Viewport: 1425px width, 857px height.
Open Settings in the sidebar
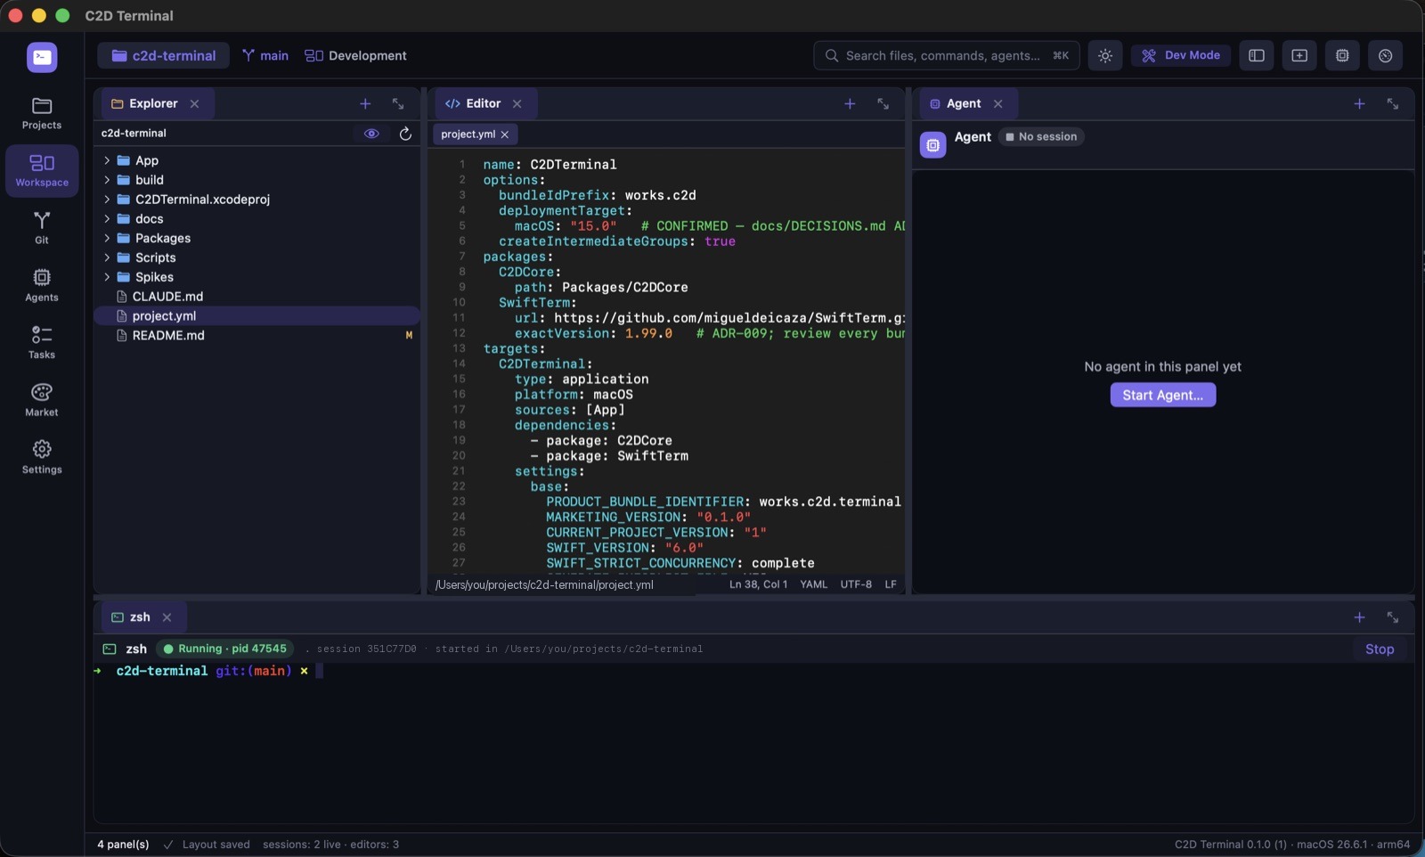(42, 458)
